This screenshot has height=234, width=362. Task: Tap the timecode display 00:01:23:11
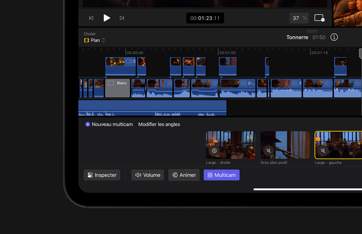(x=205, y=18)
